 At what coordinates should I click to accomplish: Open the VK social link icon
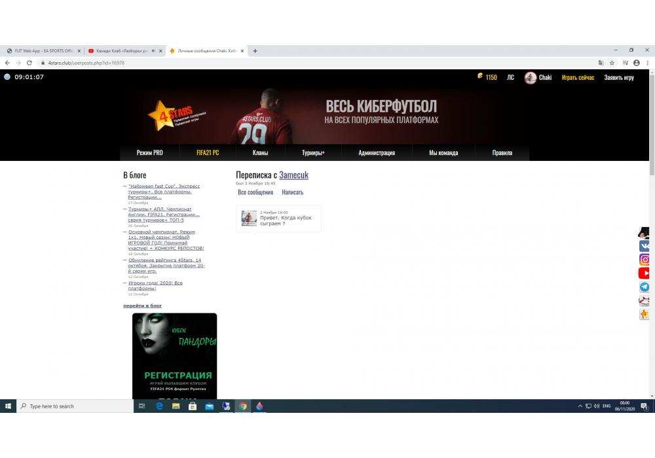coord(645,246)
